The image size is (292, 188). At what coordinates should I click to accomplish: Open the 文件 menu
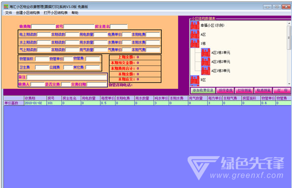9,13
